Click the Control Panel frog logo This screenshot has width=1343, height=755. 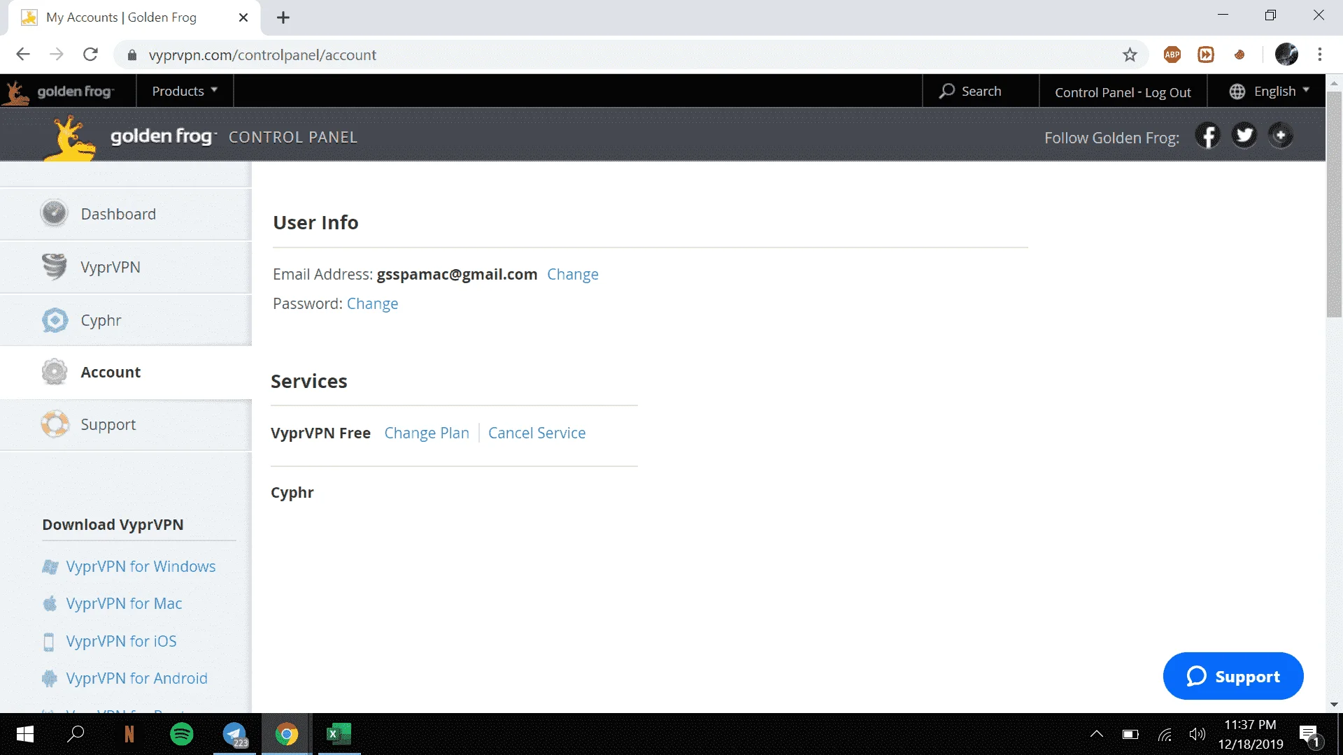pos(69,138)
